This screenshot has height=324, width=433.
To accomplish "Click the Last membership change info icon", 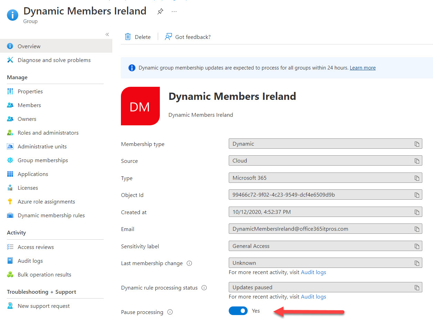I will click(189, 263).
